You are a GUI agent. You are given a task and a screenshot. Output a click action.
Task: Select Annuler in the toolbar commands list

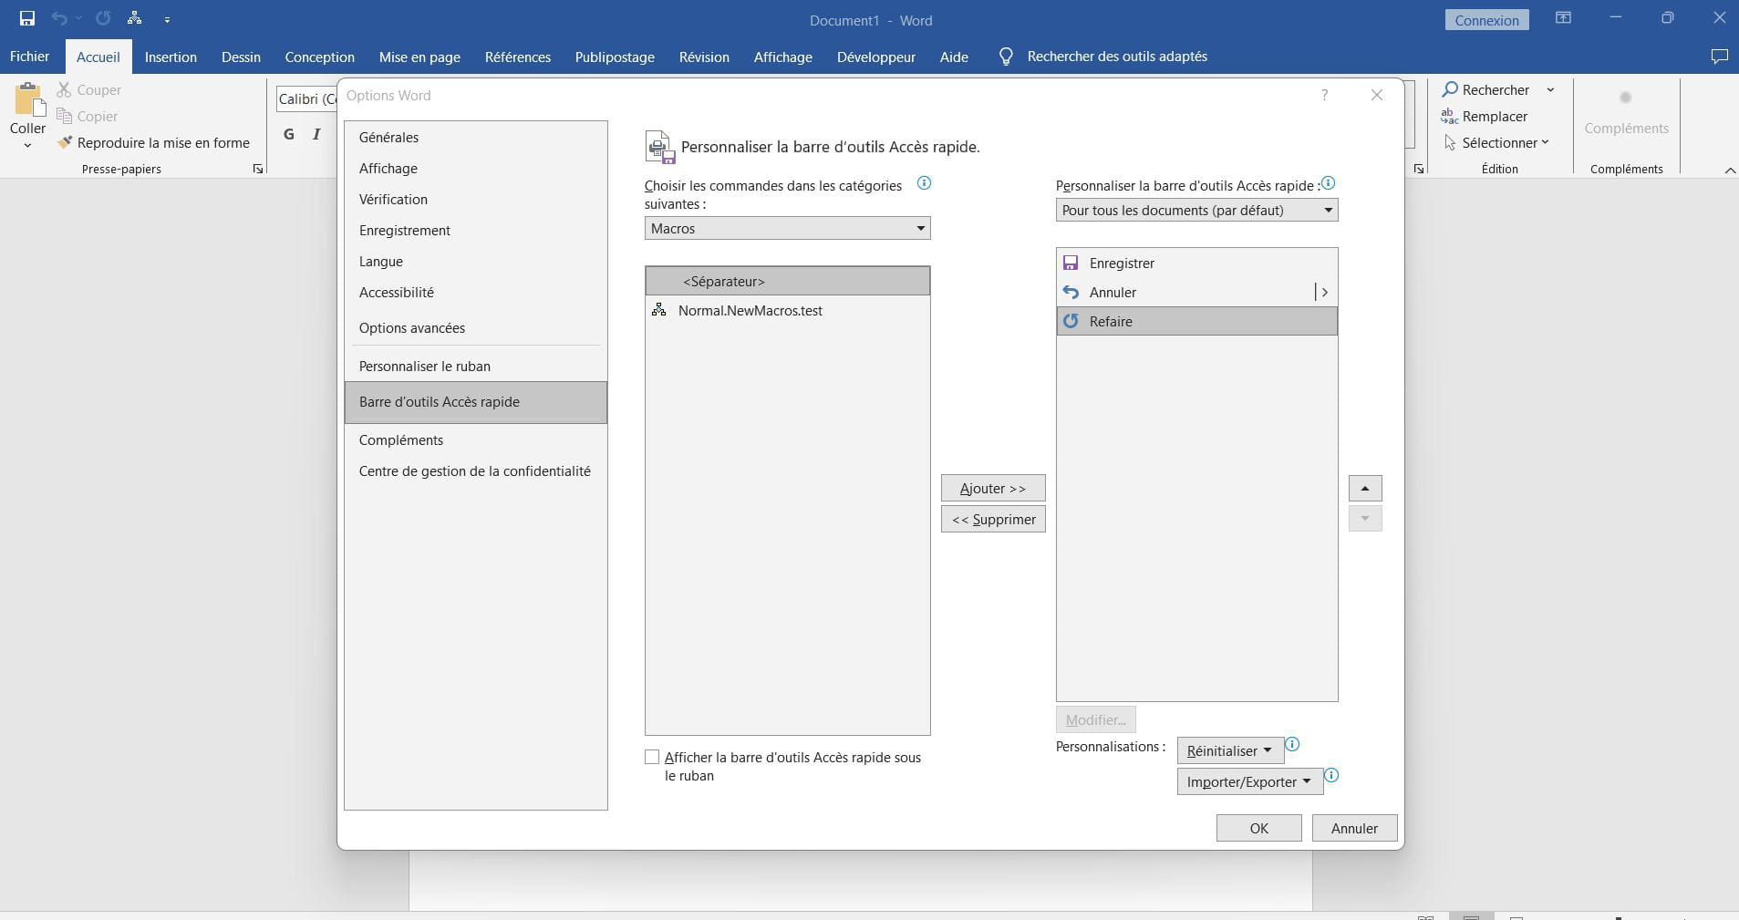tap(1196, 293)
